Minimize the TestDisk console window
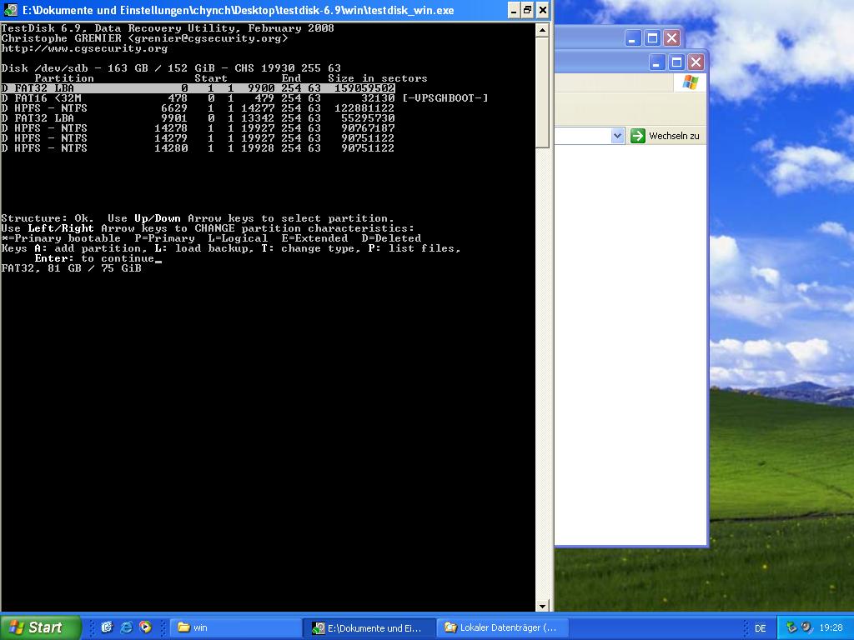Image resolution: width=854 pixels, height=640 pixels. (514, 10)
